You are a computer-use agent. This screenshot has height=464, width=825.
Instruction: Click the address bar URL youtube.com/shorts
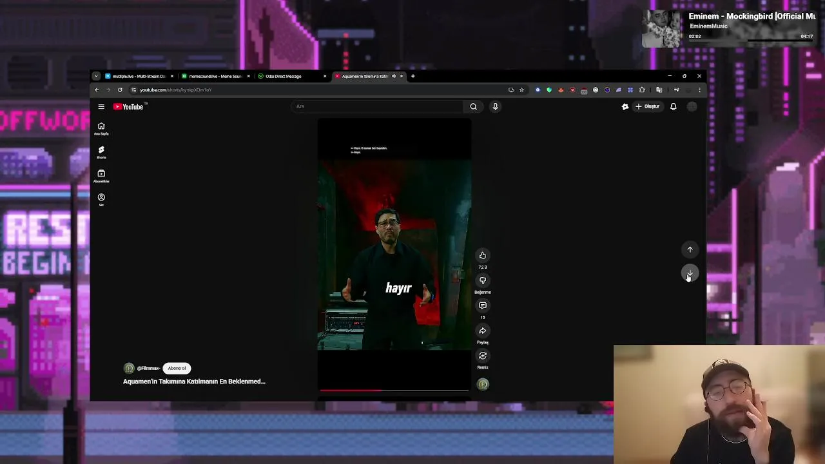(175, 90)
